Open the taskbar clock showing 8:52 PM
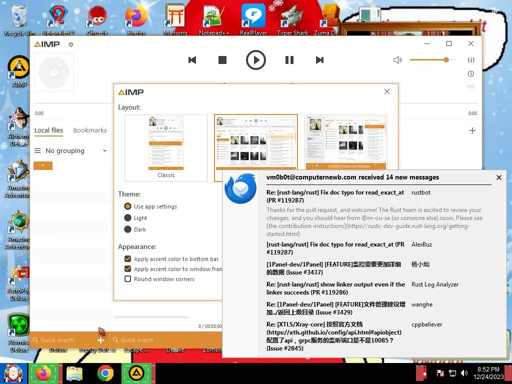Screen dimensions: 512x384 point(488,373)
